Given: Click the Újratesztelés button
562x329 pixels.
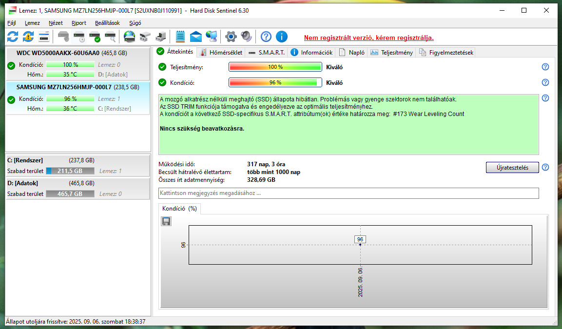Looking at the screenshot, I should point(512,167).
